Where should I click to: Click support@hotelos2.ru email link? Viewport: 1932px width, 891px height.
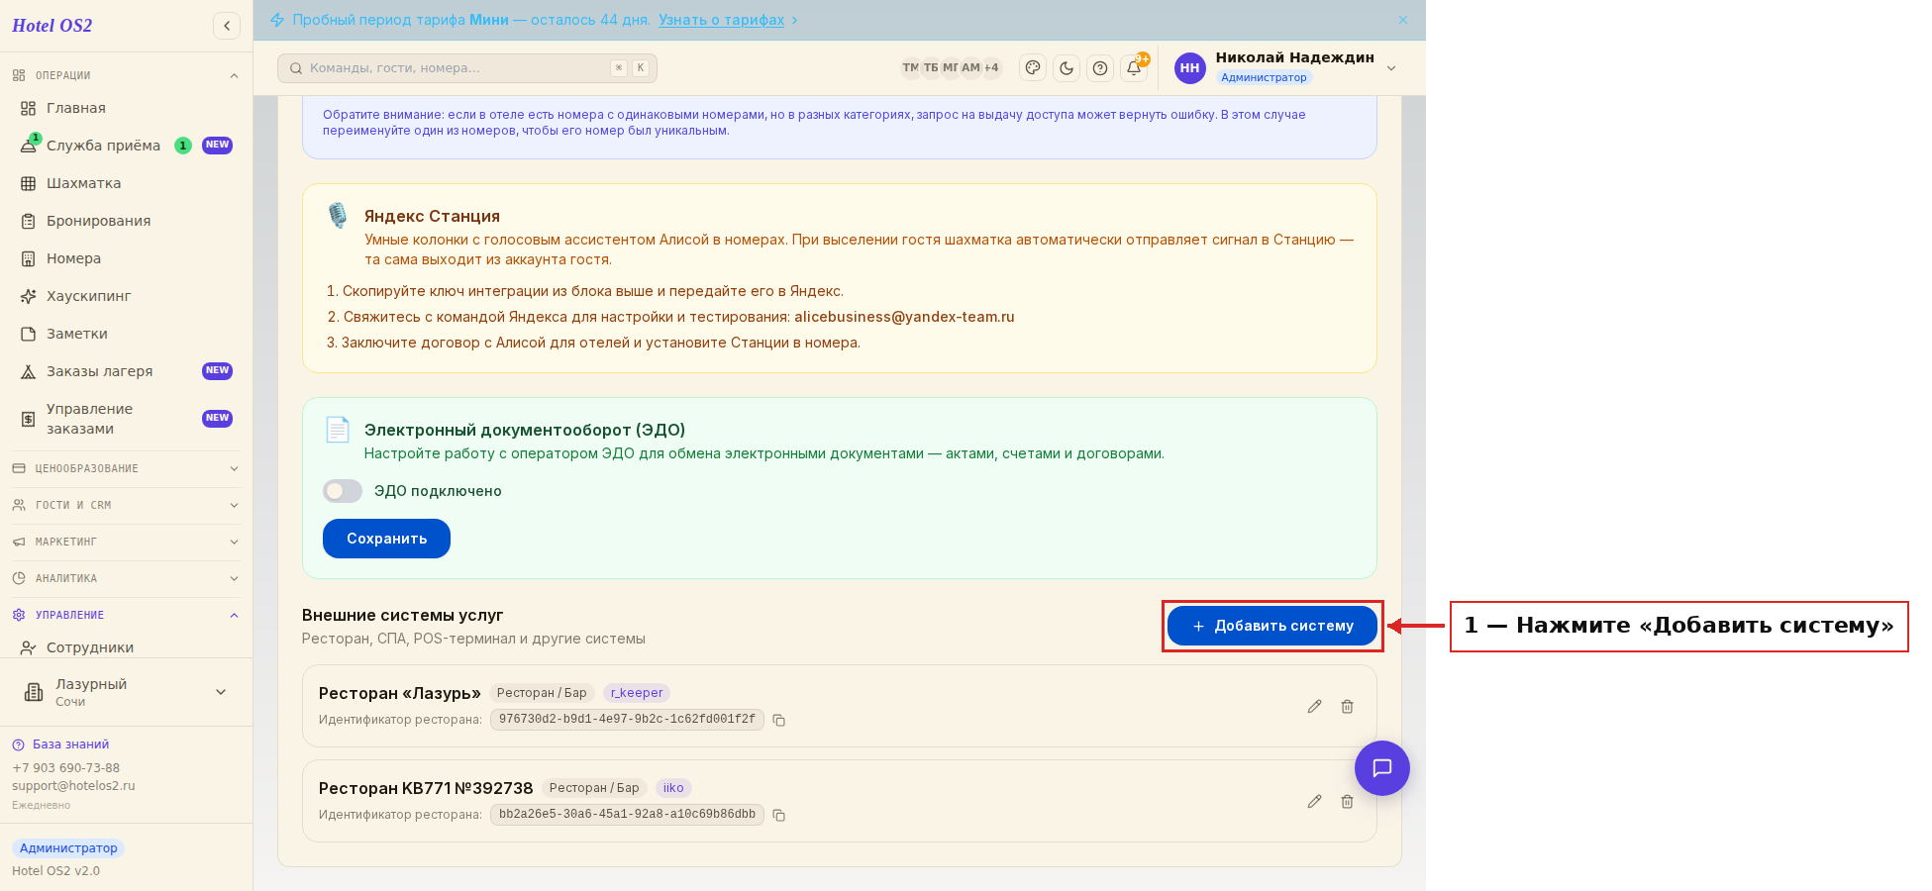pos(73,786)
